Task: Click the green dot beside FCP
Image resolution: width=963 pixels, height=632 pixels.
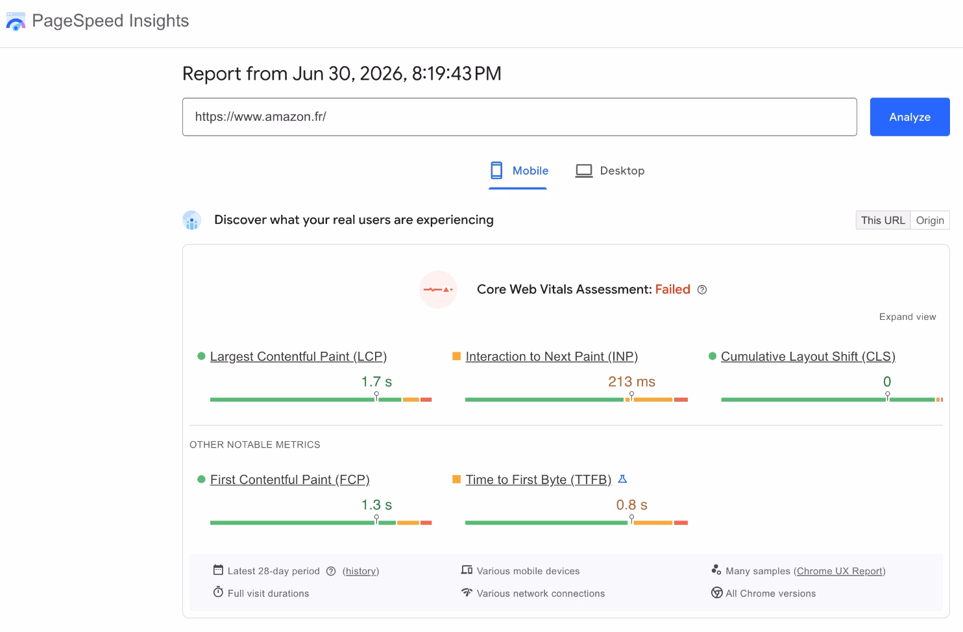Action: coord(201,480)
